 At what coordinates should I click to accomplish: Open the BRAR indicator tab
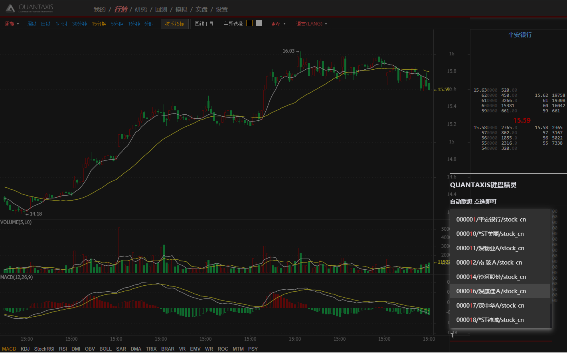click(168, 349)
